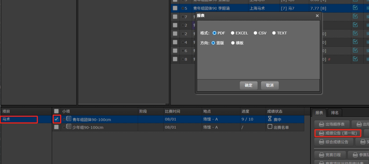Open the 报表 tab
This screenshot has height=164, width=369.
click(x=319, y=113)
